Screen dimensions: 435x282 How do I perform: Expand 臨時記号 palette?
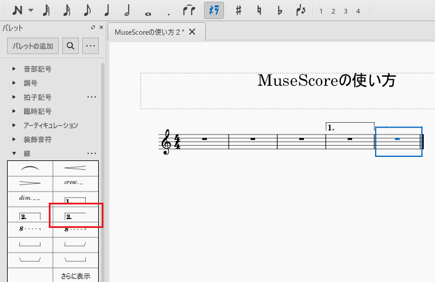tap(14, 111)
